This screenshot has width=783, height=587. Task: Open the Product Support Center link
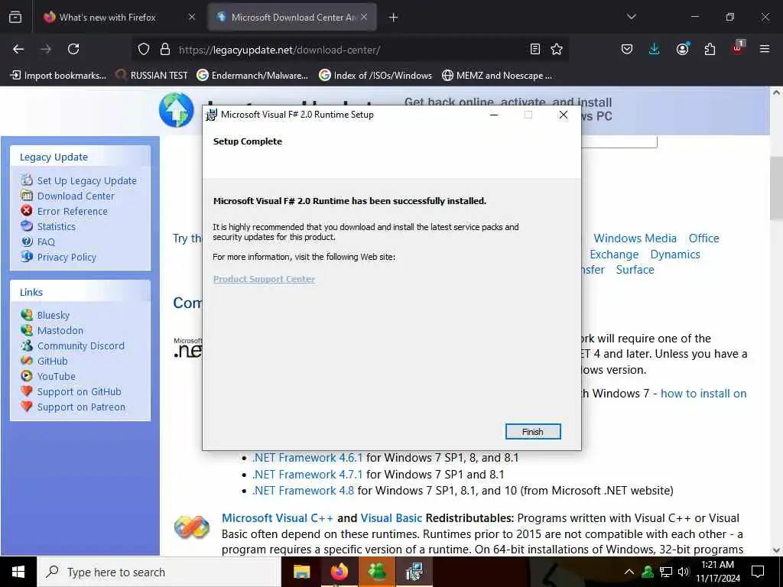click(x=264, y=279)
